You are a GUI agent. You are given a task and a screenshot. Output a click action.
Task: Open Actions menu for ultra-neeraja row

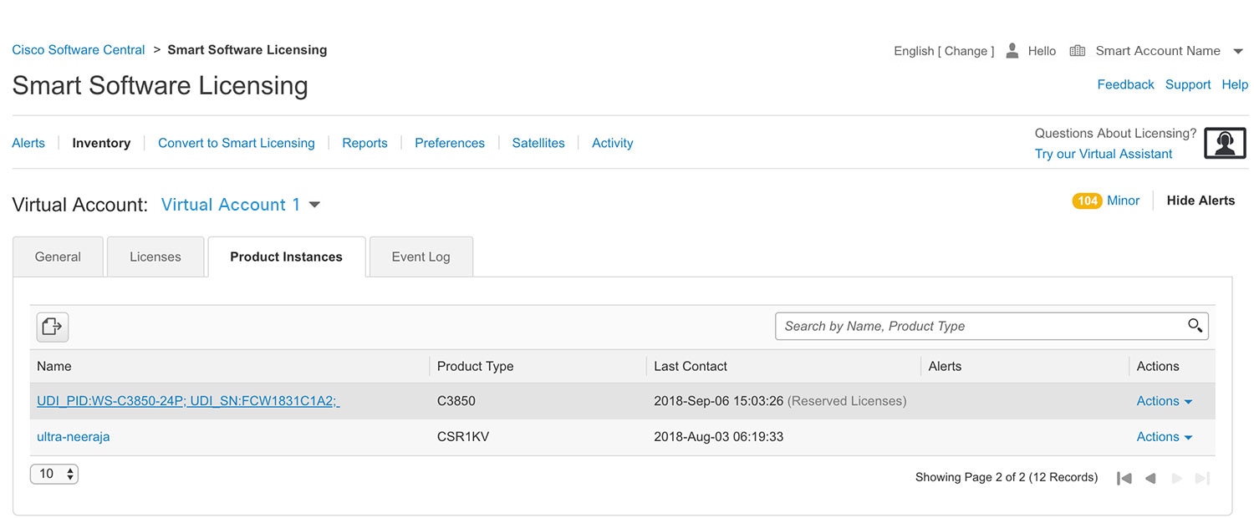click(1164, 437)
